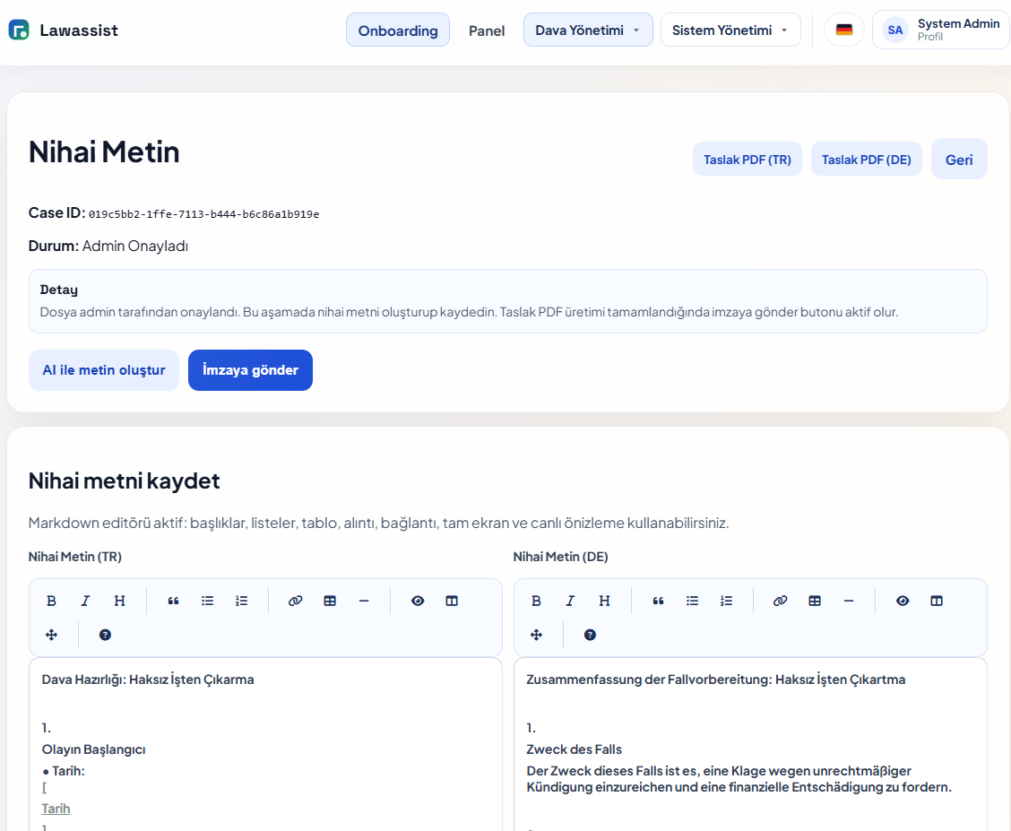
Task: Toggle preview eye in TR editor
Action: coord(418,601)
